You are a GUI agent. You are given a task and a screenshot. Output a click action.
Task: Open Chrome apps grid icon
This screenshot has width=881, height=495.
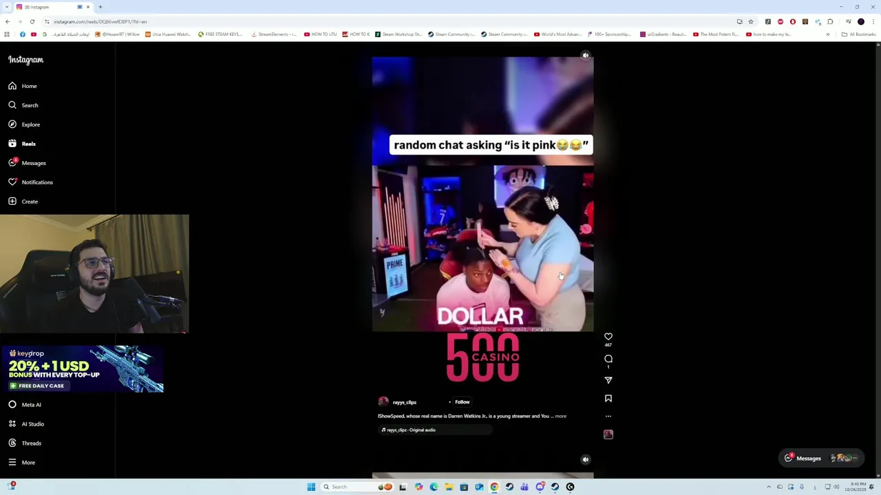[x=7, y=34]
